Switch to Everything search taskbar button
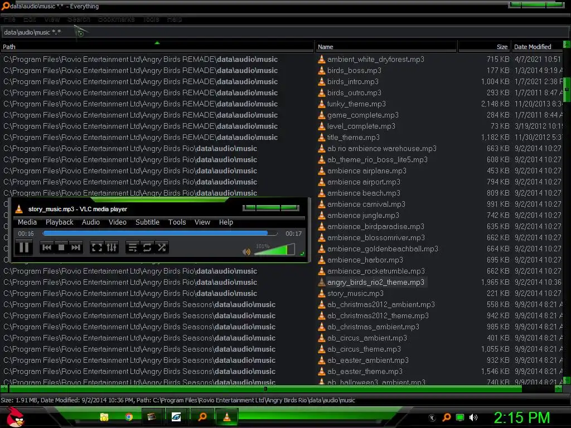This screenshot has width=571, height=428. pos(202,417)
